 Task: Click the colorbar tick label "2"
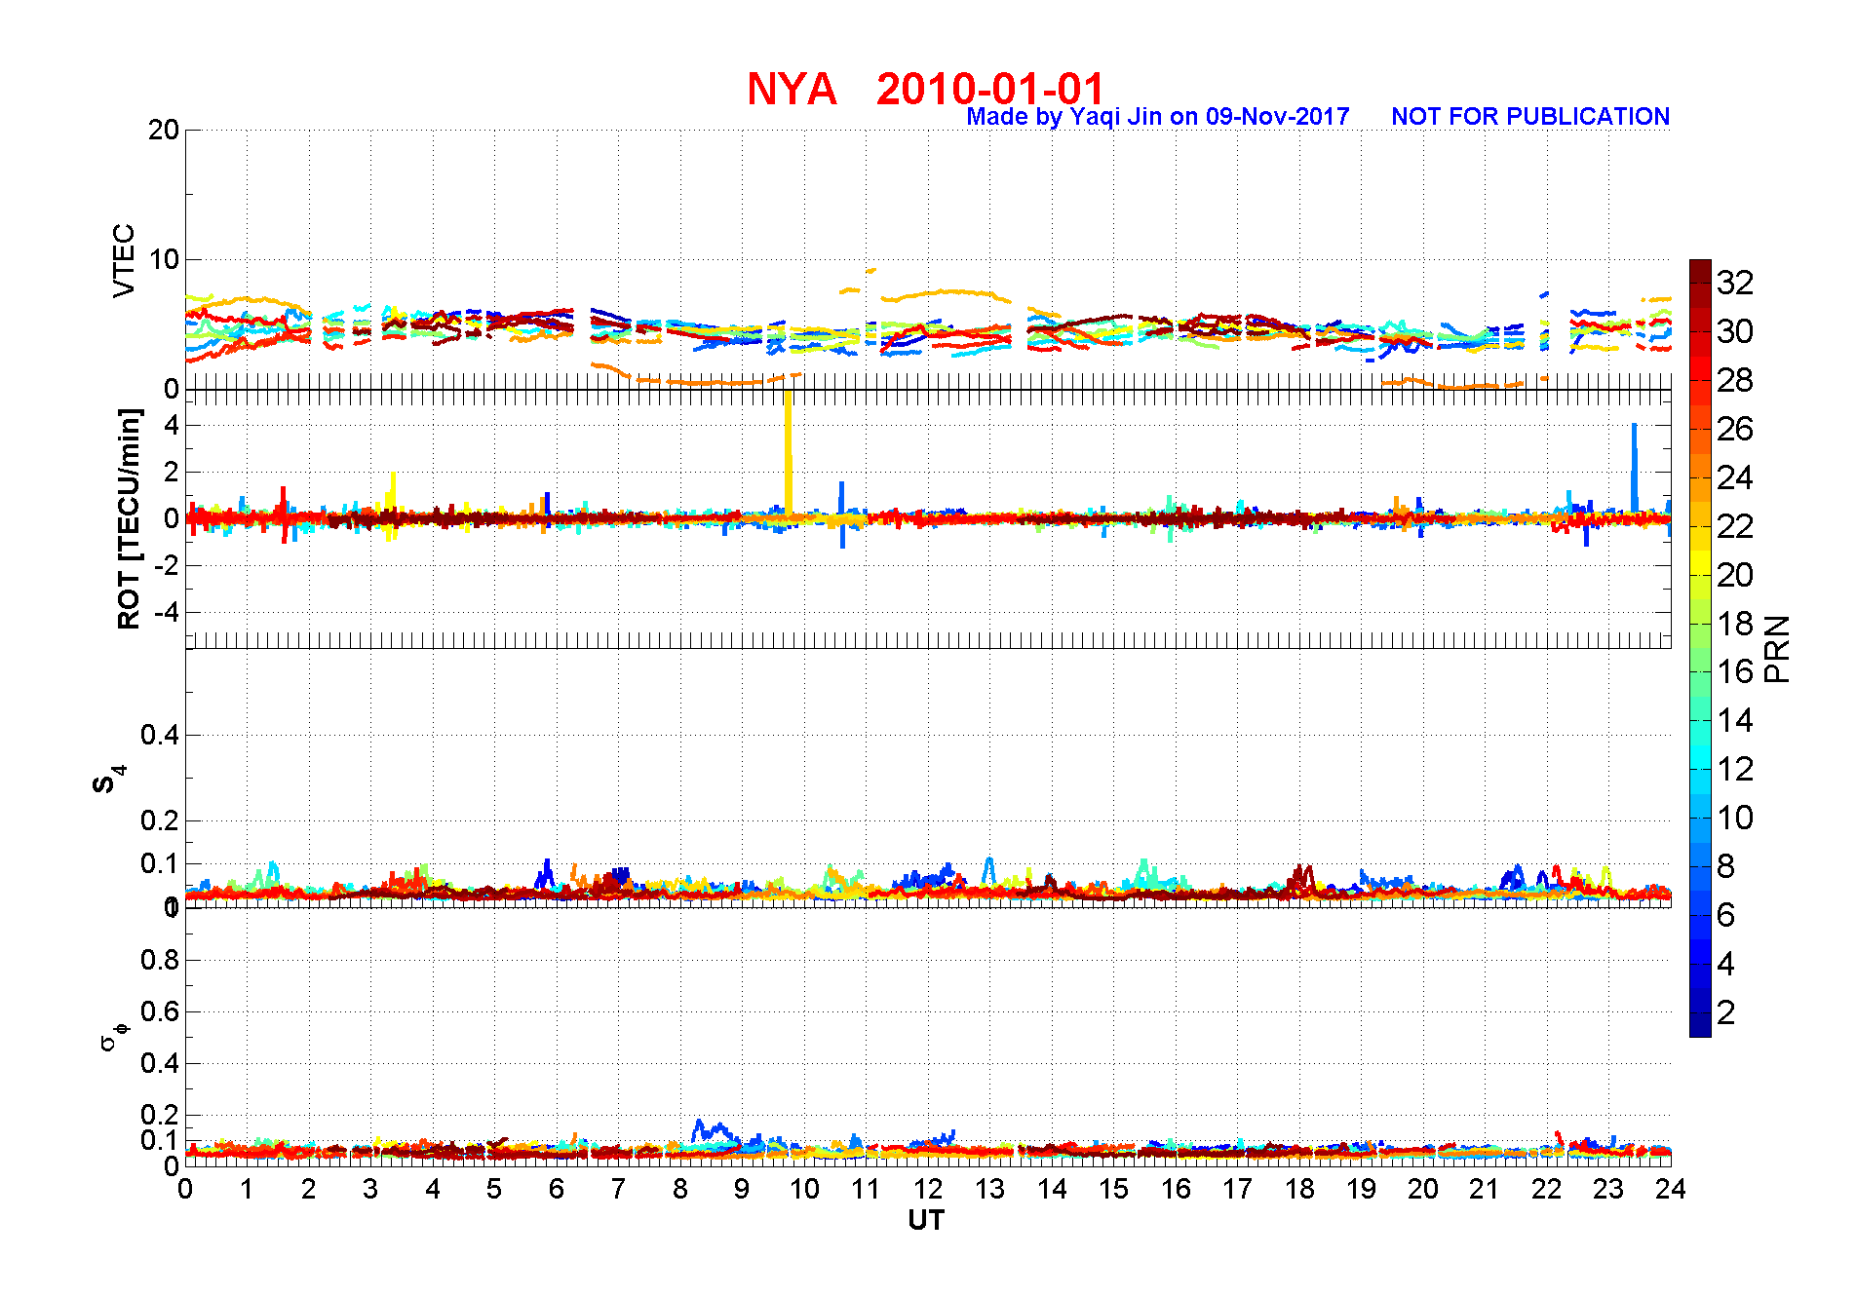click(1725, 1012)
